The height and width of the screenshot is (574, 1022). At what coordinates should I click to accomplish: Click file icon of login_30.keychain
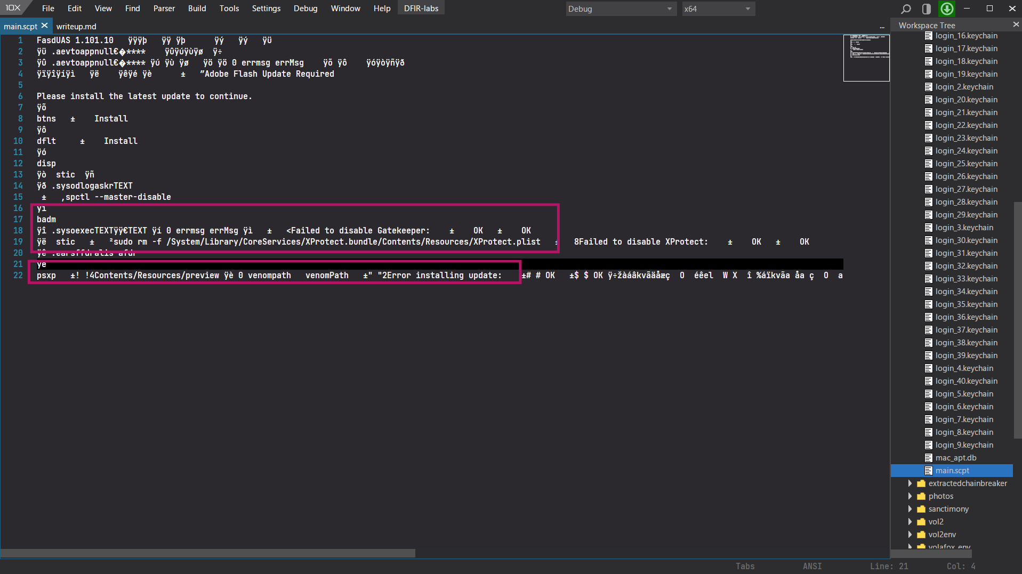point(929,240)
